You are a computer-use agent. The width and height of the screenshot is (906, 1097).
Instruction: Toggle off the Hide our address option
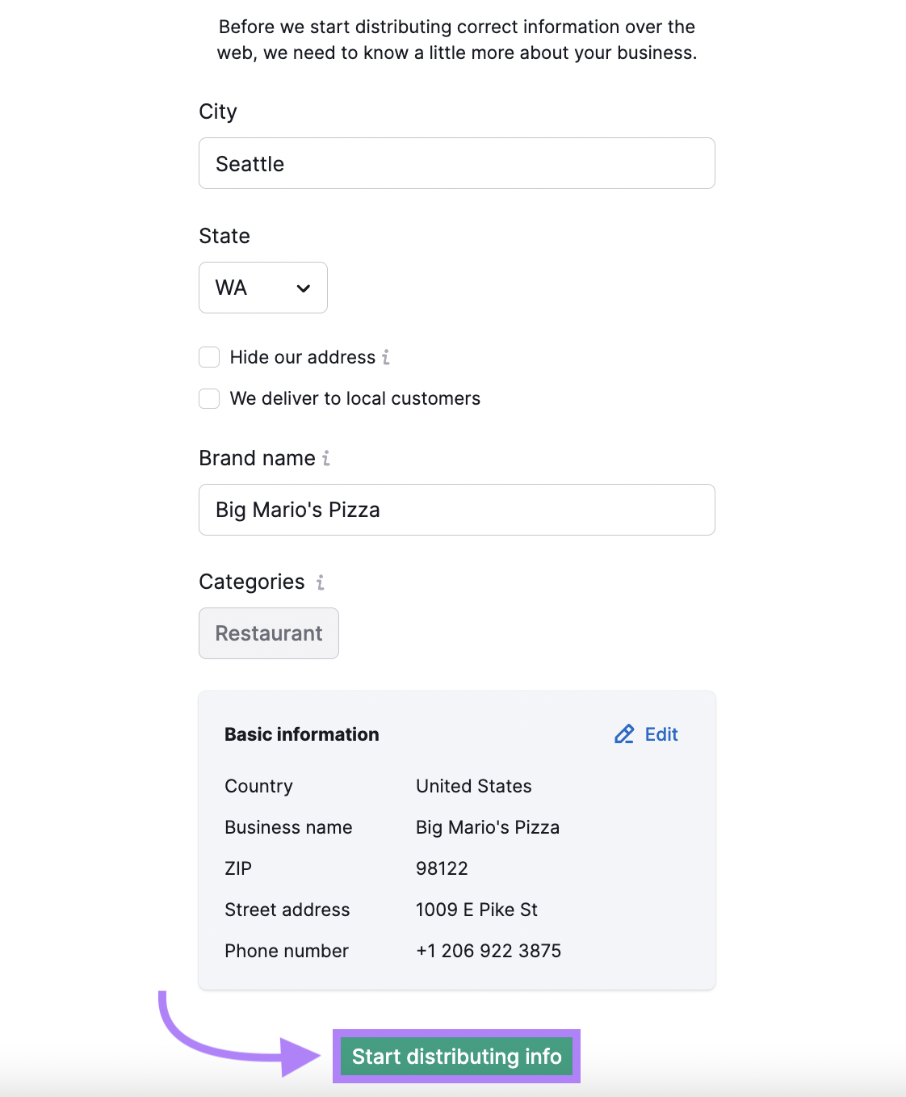point(208,356)
